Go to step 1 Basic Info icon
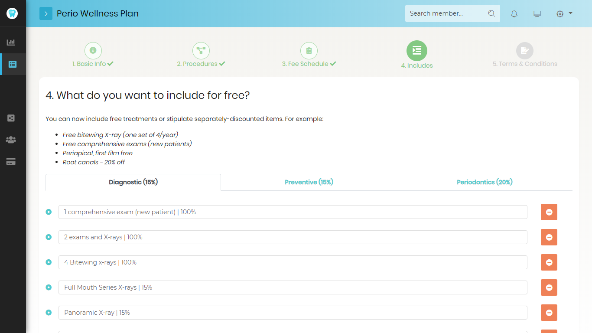 pyautogui.click(x=93, y=51)
